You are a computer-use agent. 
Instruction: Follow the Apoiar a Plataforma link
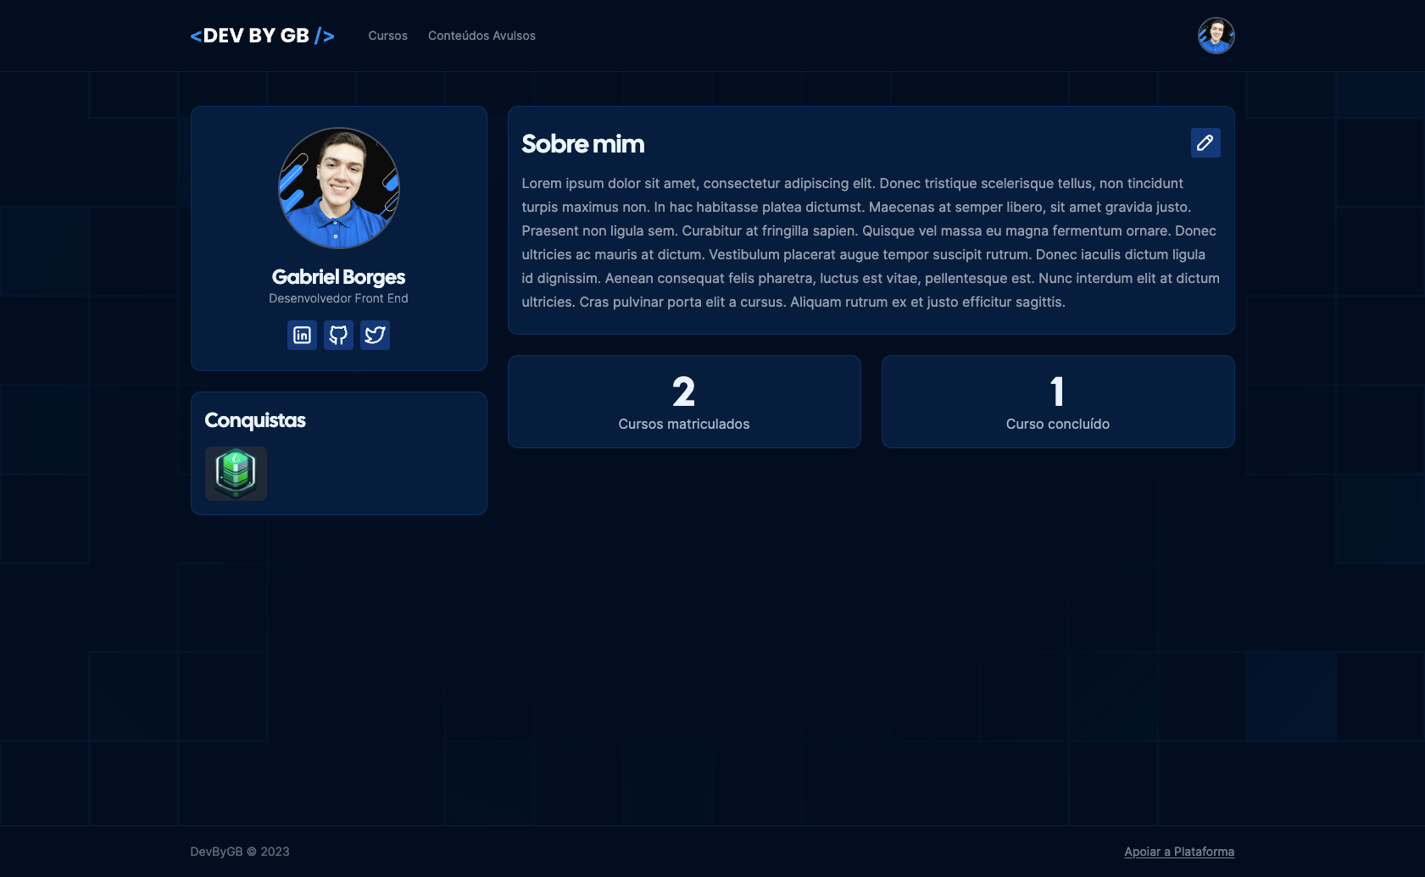[x=1179, y=851]
